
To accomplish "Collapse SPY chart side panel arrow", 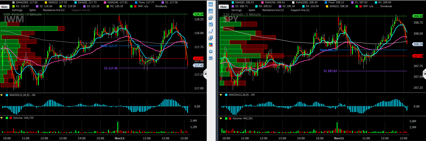I will coord(424,74).
